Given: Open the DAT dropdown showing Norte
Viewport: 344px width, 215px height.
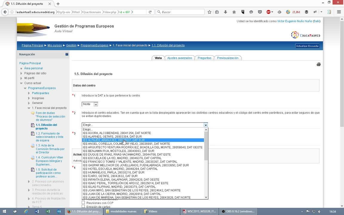Looking at the screenshot, I should pyautogui.click(x=90, y=104).
